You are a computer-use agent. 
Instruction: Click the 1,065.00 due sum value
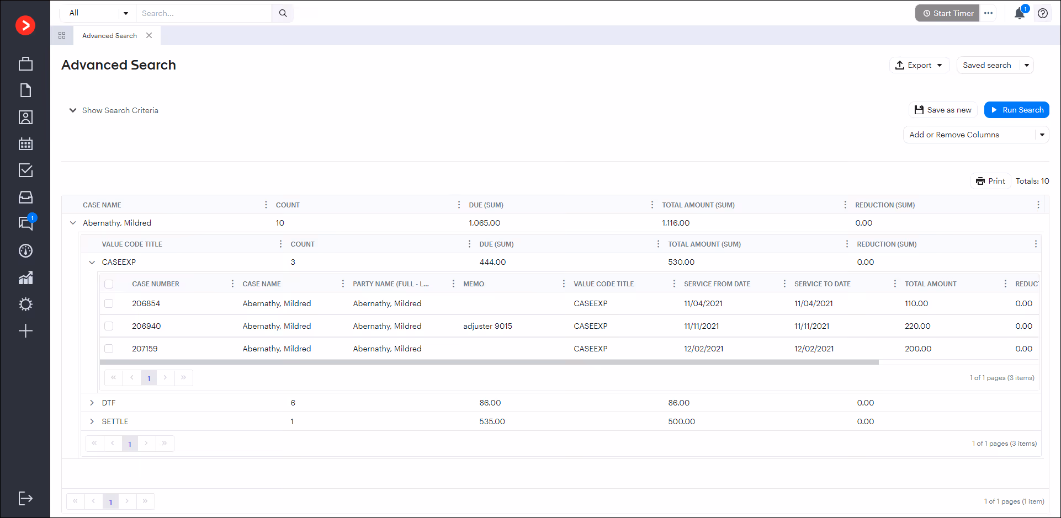click(484, 223)
